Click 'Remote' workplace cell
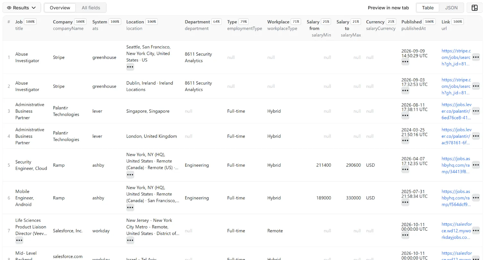This screenshot has height=260, width=485. pyautogui.click(x=275, y=231)
